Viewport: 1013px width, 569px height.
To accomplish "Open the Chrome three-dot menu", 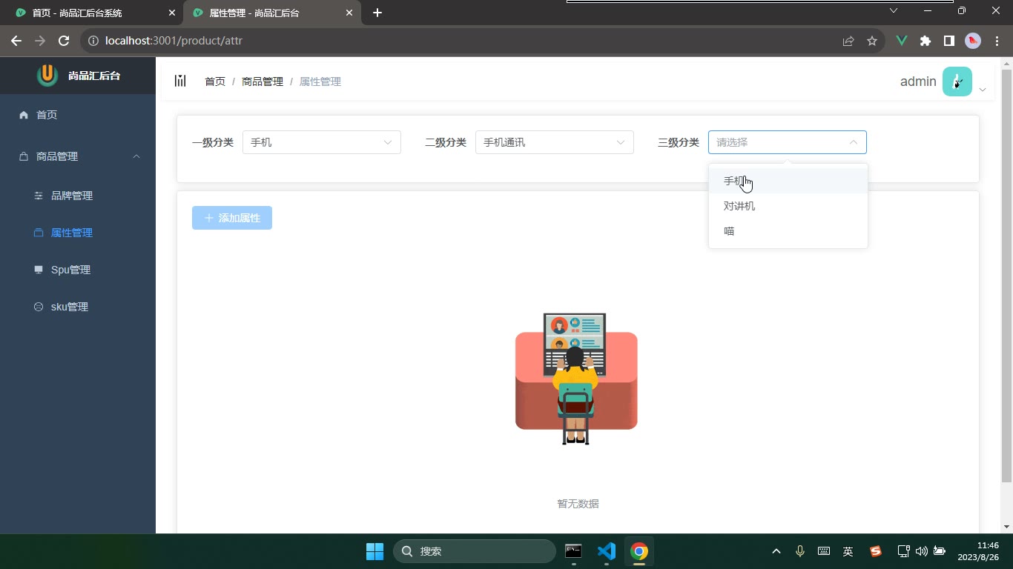I will click(x=997, y=41).
